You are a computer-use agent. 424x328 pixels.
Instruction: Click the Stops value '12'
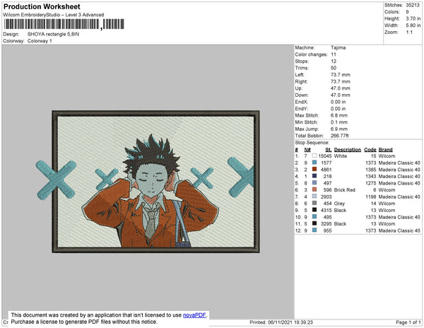334,61
